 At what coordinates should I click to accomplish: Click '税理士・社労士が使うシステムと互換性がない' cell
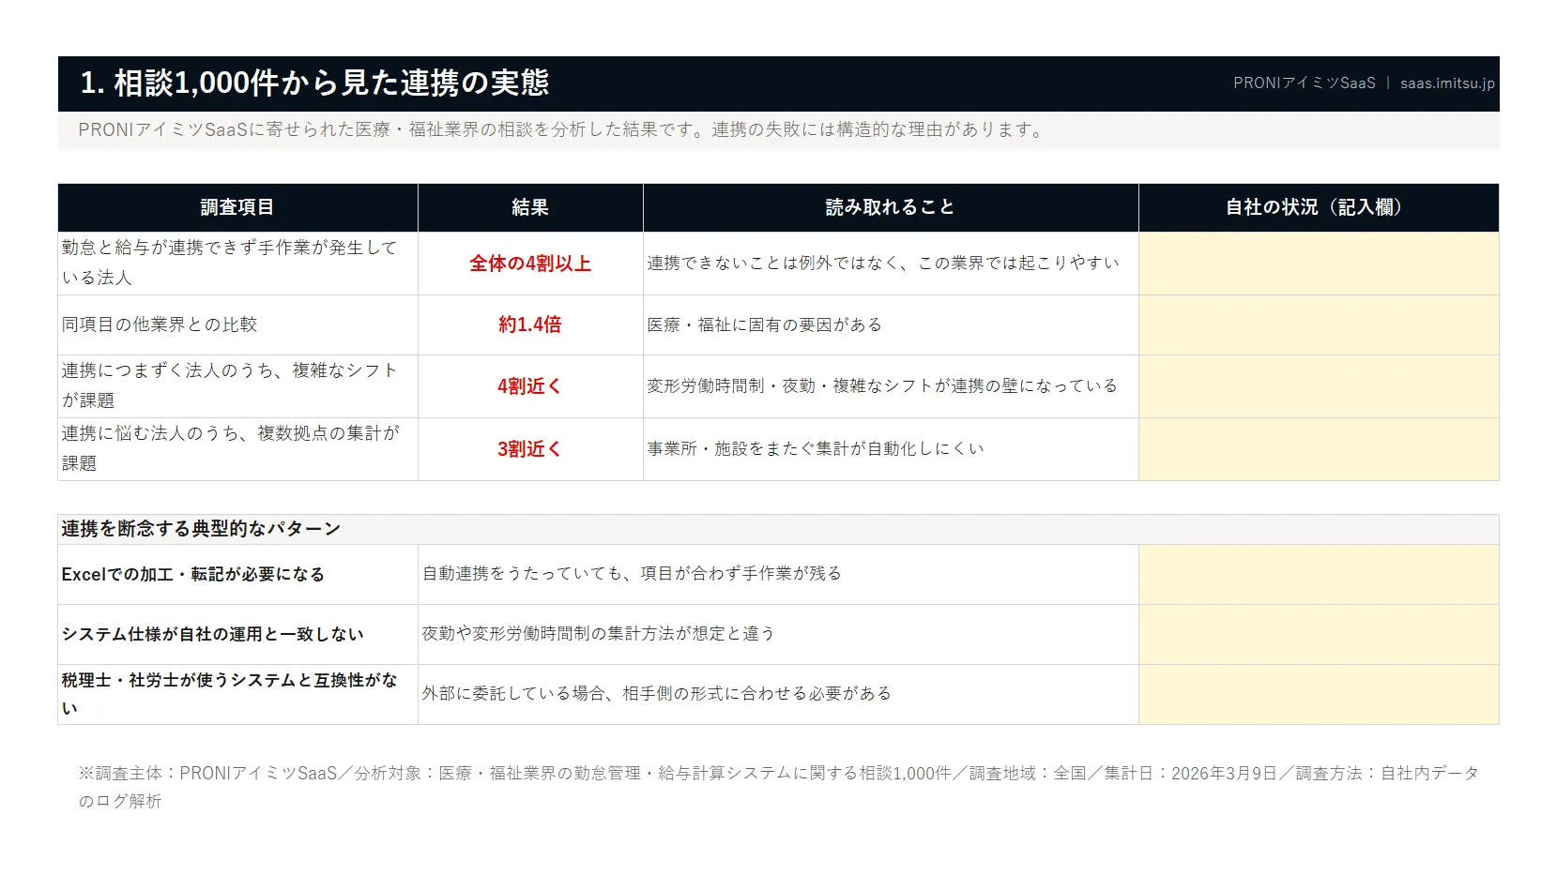pyautogui.click(x=237, y=694)
